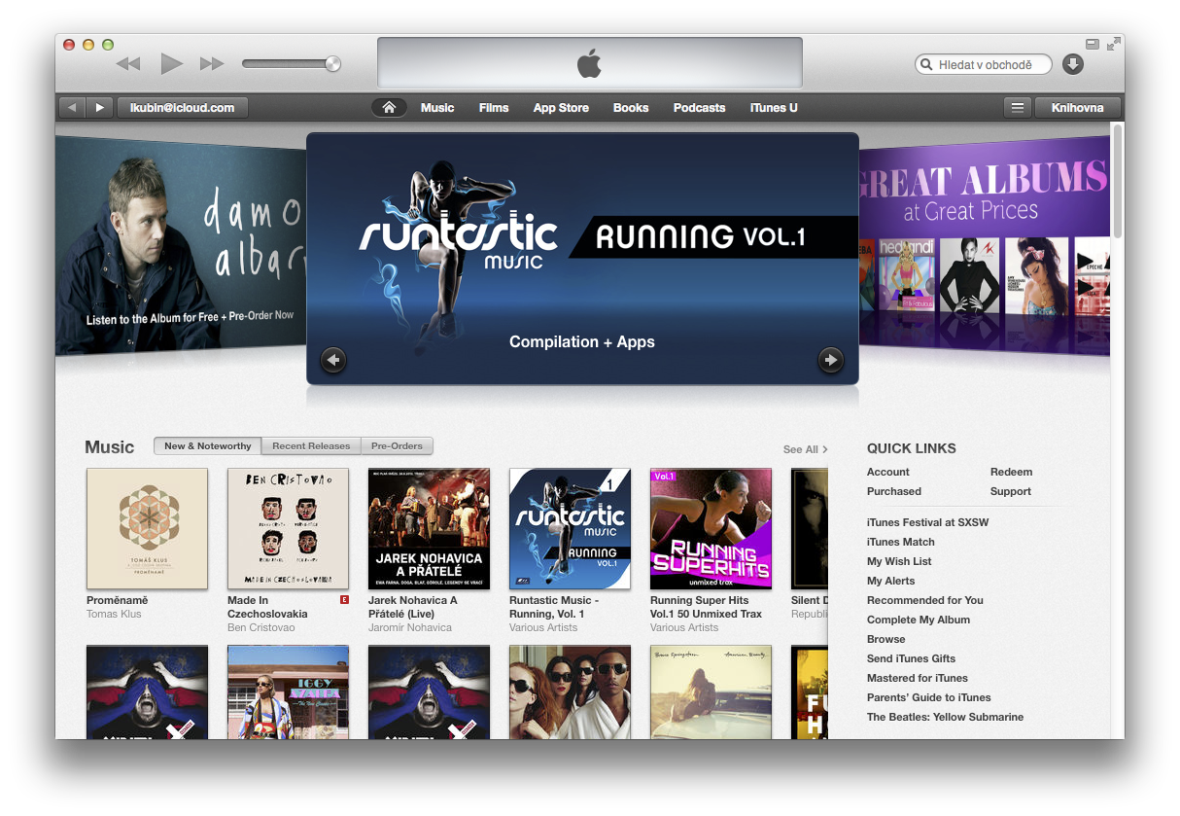Open the Purchased quick link

pos(894,492)
